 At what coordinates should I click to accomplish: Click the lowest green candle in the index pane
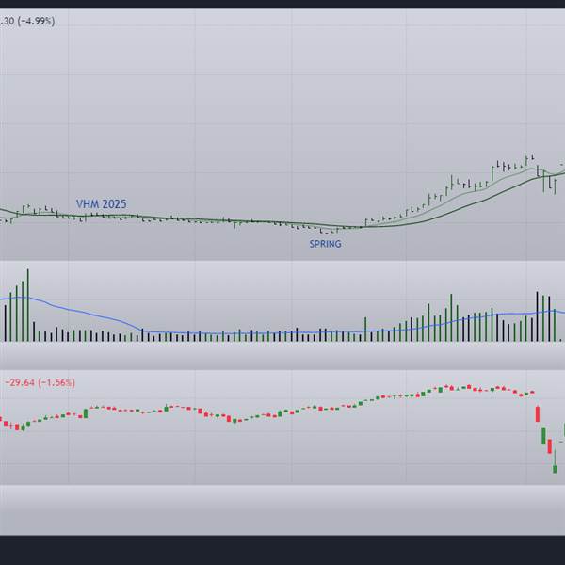click(x=555, y=469)
